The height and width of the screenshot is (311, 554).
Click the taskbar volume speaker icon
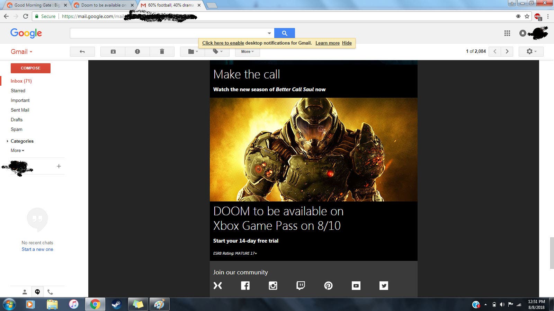click(x=502, y=304)
